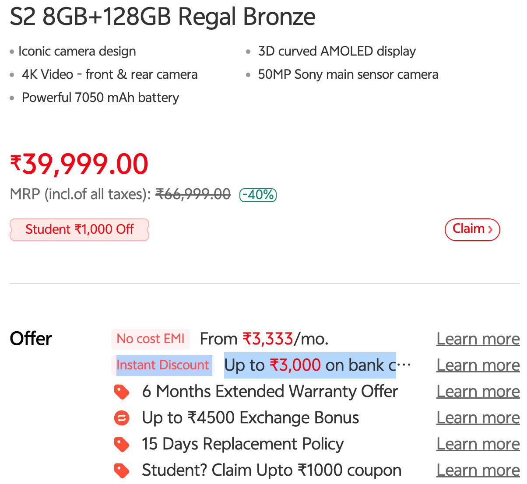527x484 pixels.
Task: Click the Student ₹1,000 Off coupon tag
Action: 79,229
